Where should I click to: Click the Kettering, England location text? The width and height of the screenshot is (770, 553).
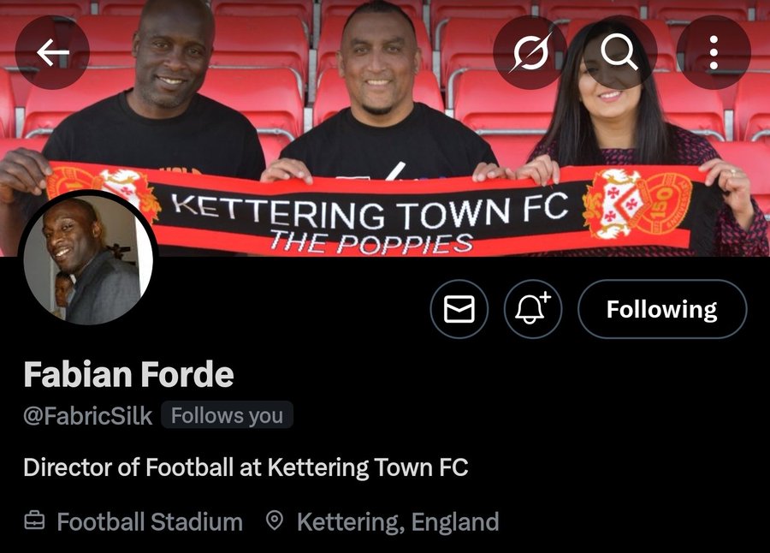pos(398,521)
